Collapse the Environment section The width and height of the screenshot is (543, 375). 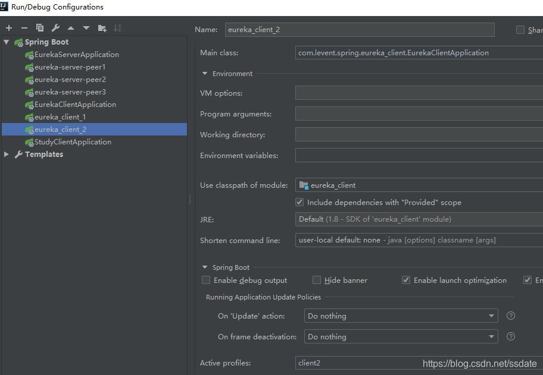(205, 73)
